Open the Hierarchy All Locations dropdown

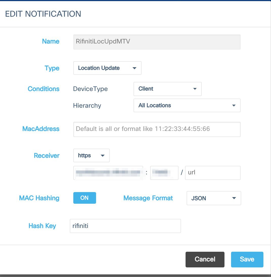[187, 105]
